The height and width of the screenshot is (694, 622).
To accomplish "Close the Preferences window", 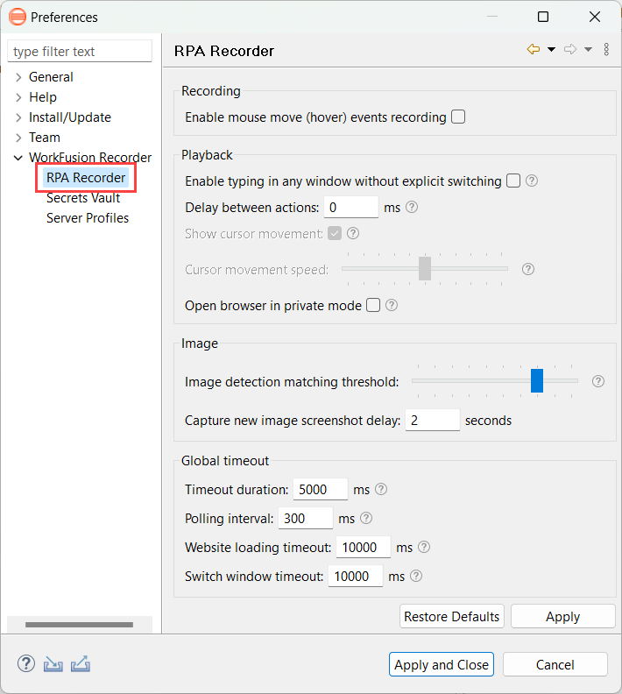I will [595, 17].
